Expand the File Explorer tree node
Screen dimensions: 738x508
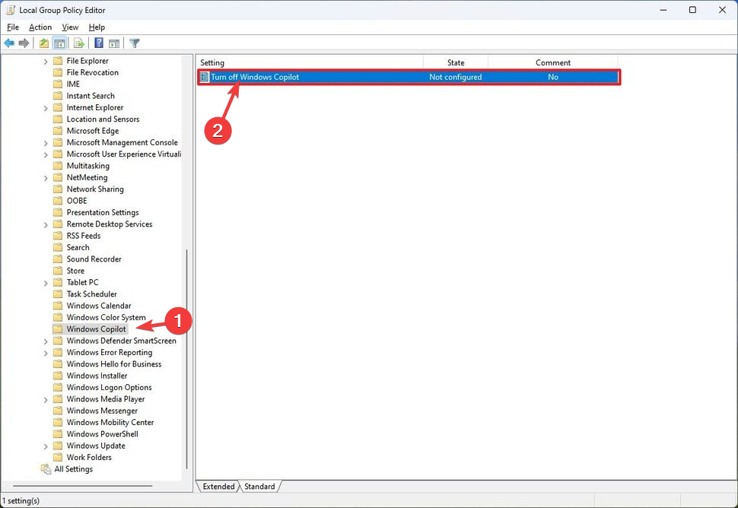(x=46, y=61)
